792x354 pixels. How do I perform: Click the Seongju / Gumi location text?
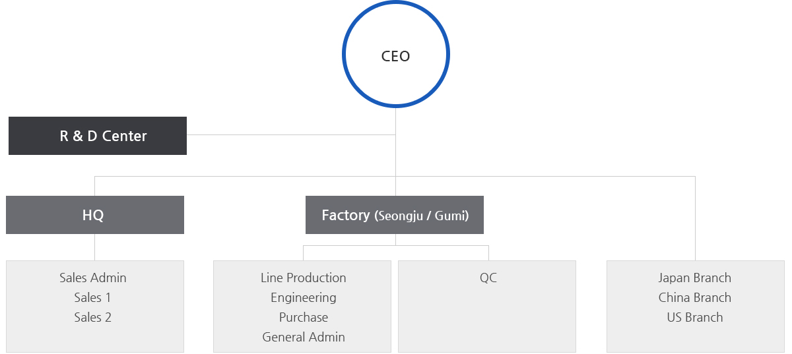click(422, 216)
